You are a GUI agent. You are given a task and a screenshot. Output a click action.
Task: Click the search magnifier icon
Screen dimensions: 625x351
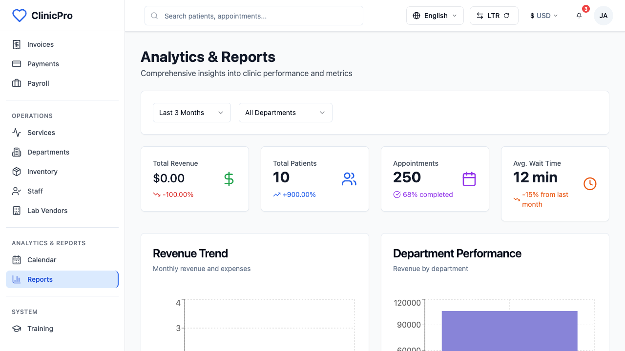click(154, 16)
